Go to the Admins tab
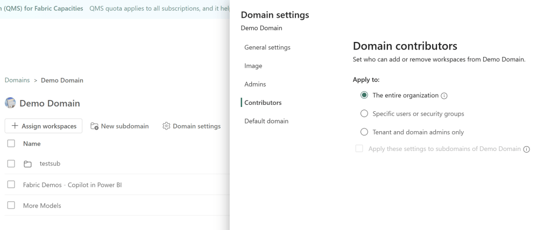Image resolution: width=551 pixels, height=230 pixels. tap(255, 84)
